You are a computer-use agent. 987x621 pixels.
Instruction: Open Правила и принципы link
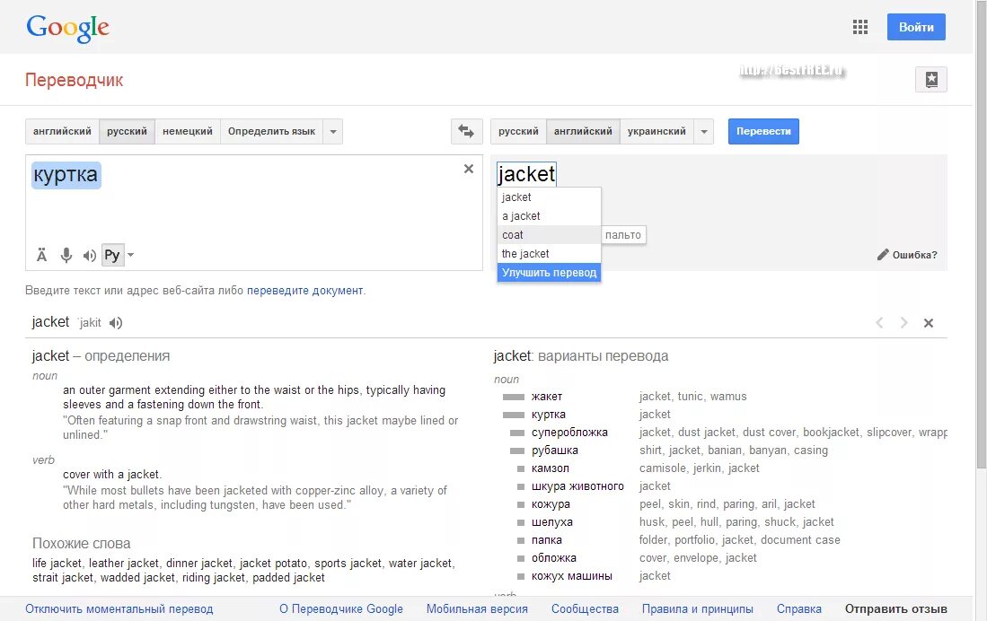(698, 609)
